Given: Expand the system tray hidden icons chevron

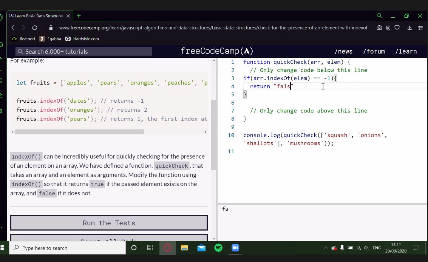Looking at the screenshot, I should [326, 248].
